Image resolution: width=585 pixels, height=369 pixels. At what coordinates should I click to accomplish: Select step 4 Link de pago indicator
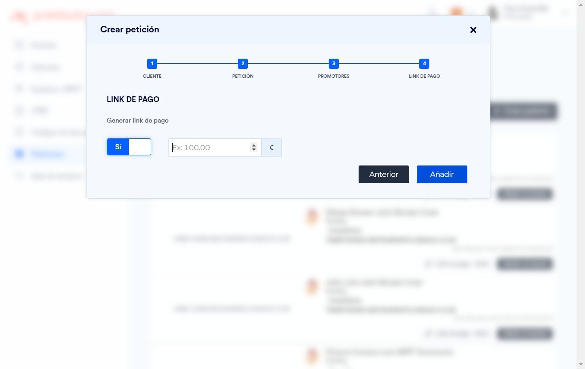[424, 64]
